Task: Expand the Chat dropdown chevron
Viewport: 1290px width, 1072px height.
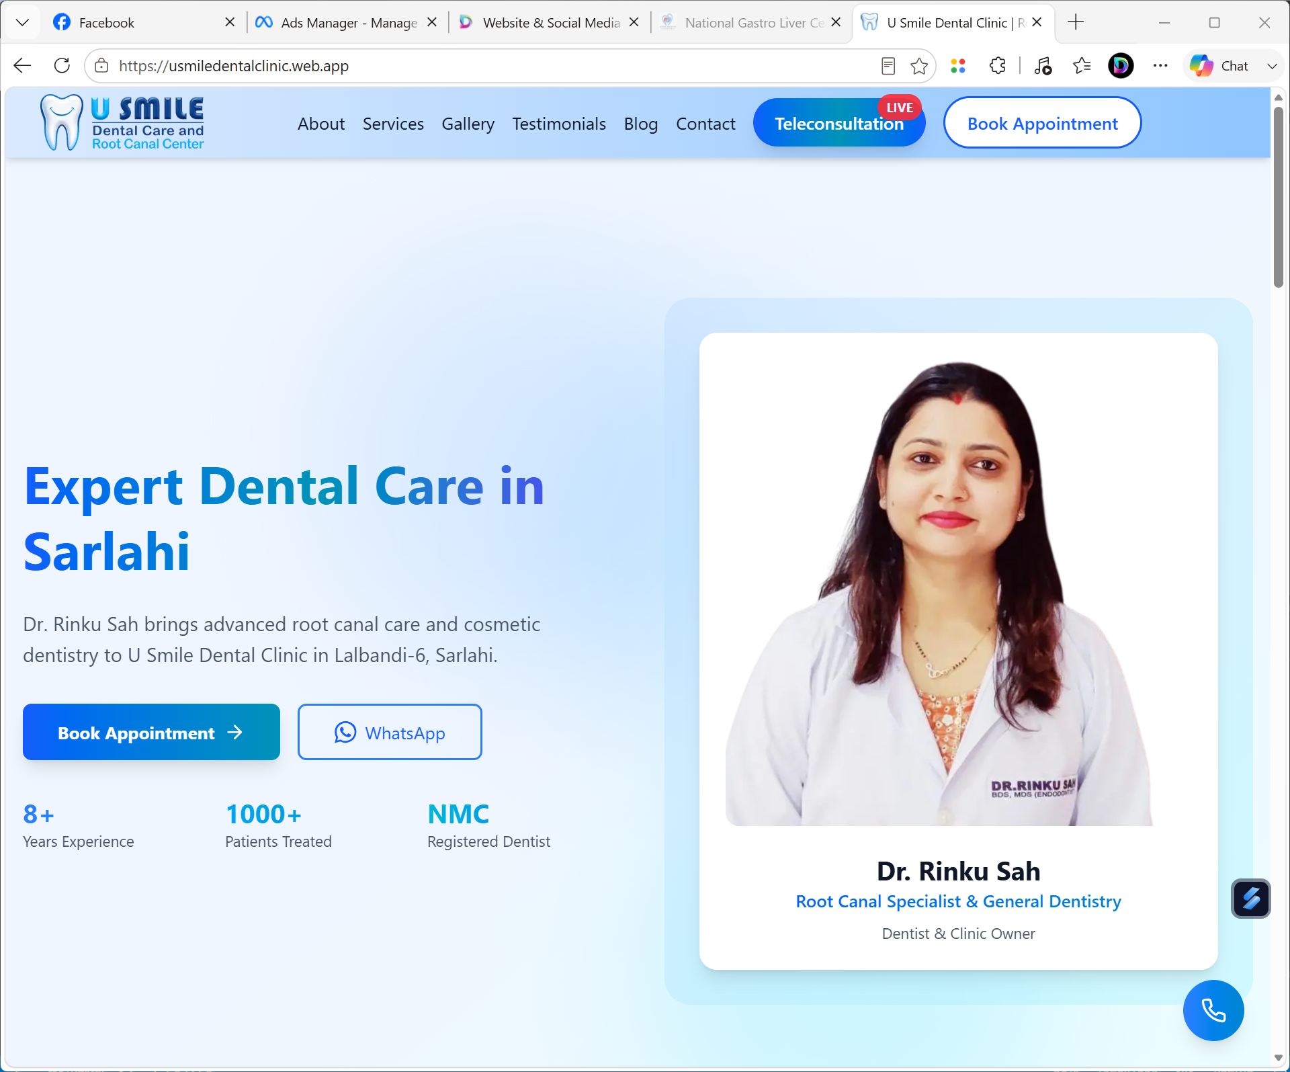Action: 1272,66
